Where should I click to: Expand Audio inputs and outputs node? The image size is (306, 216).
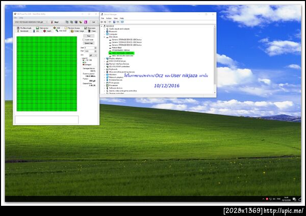point(104,29)
